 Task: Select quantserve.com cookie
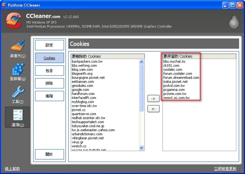coord(84,114)
